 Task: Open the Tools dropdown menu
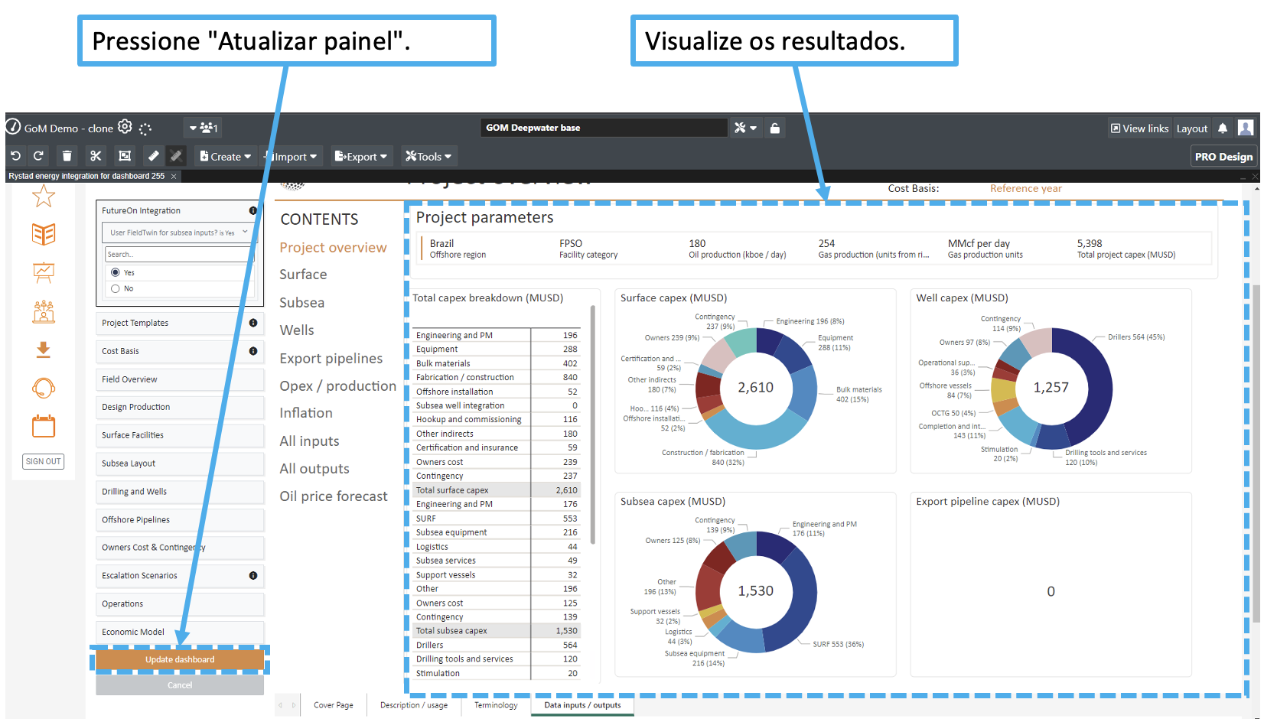click(428, 156)
